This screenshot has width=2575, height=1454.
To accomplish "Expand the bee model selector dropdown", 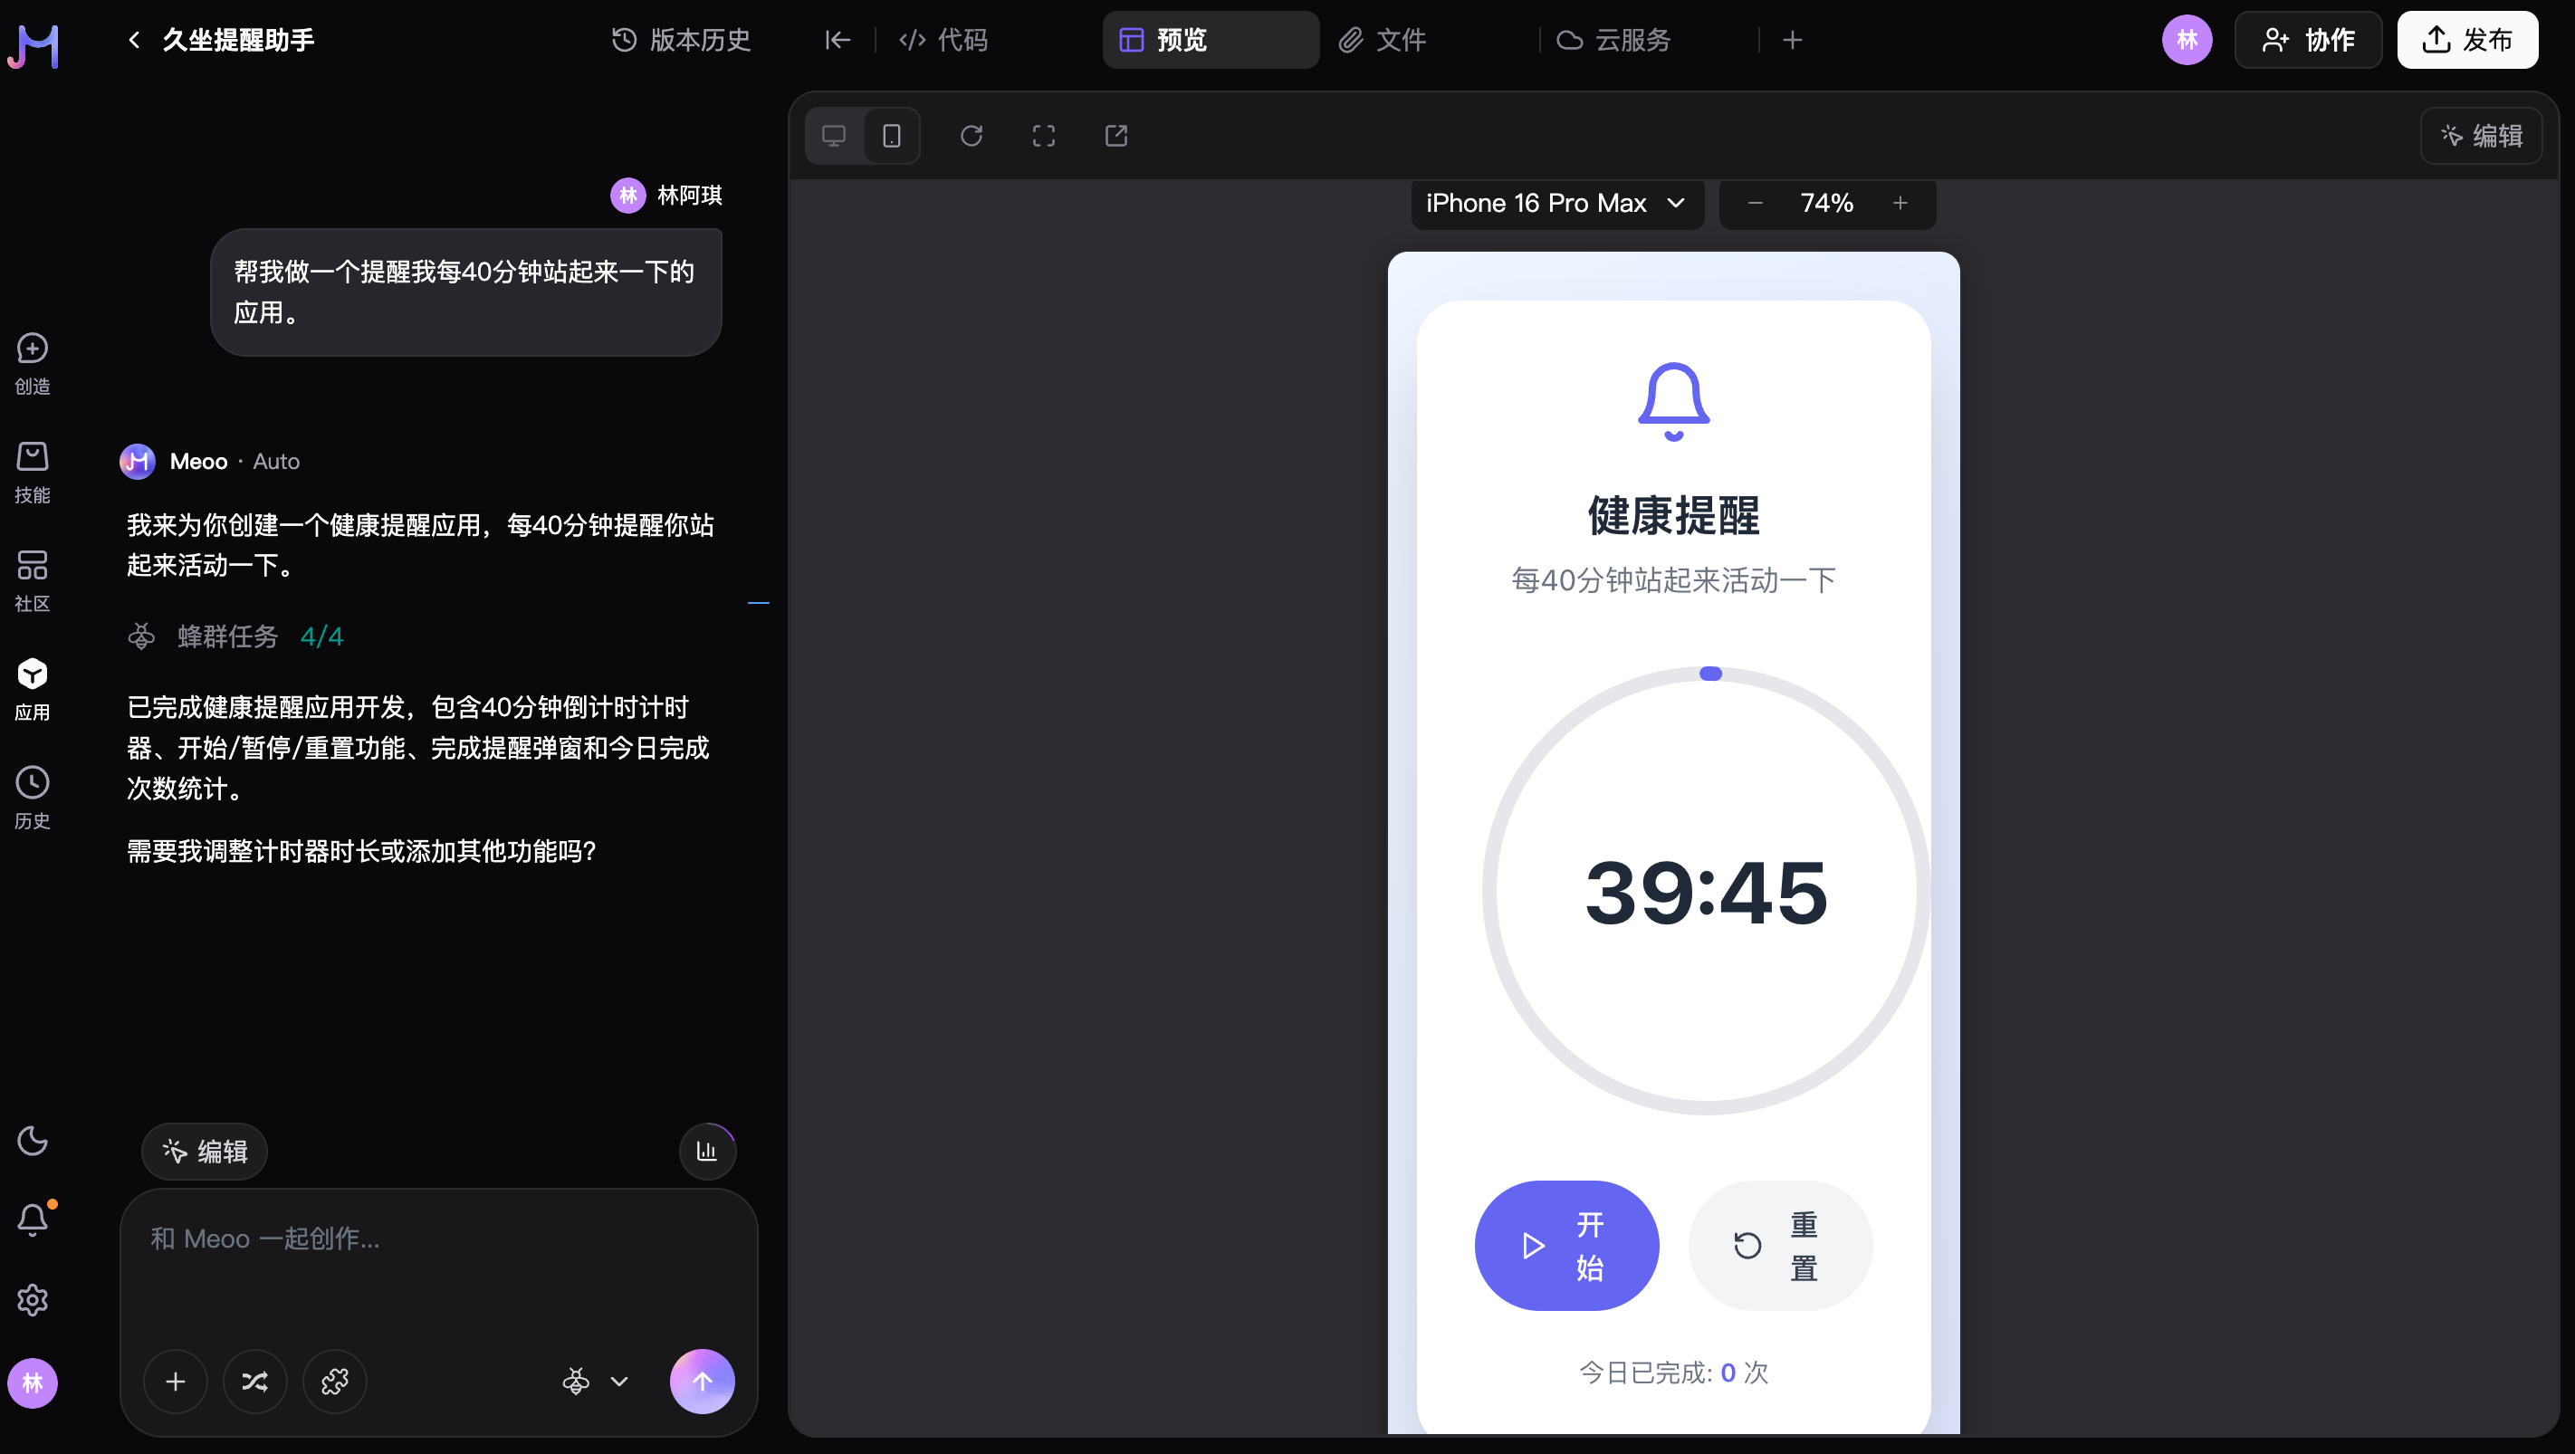I will [593, 1381].
